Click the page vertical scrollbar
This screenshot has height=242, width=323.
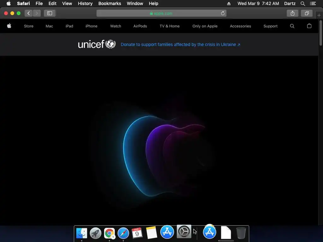(321, 33)
